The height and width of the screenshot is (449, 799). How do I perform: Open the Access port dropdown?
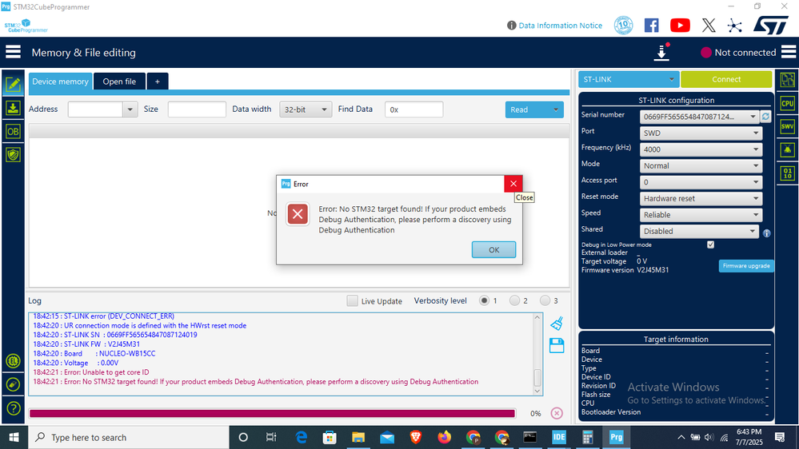click(701, 181)
